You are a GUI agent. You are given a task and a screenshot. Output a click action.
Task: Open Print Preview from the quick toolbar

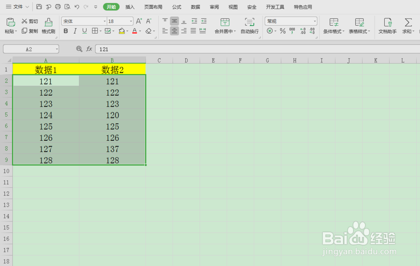(67, 7)
